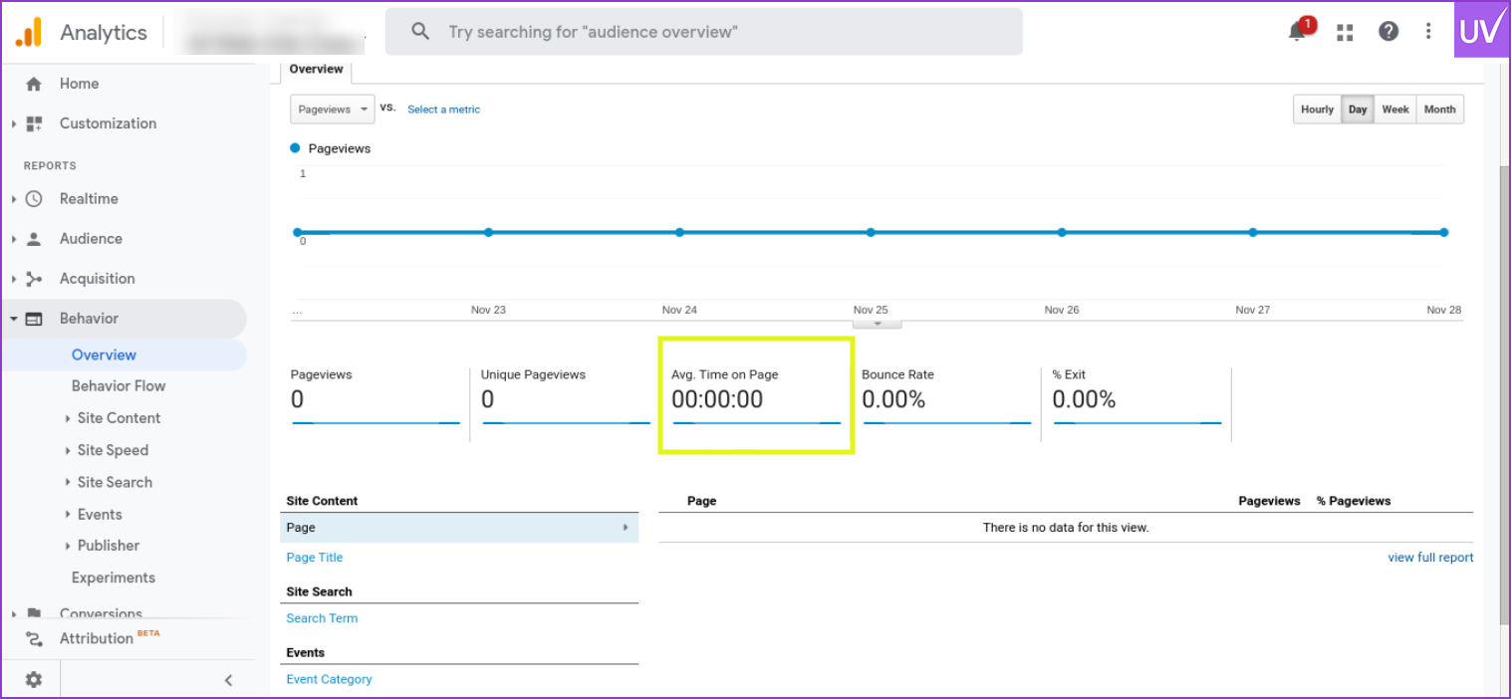Viewport: 1511px width, 699px height.
Task: Switch the chart to Hourly view
Action: (x=1317, y=110)
